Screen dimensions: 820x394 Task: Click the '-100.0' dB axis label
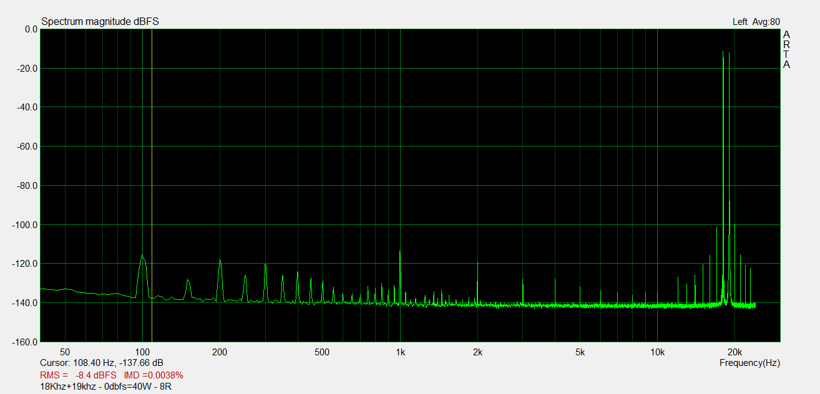[x=26, y=224]
